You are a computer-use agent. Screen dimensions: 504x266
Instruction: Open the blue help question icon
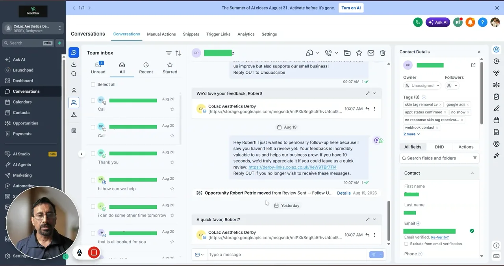(x=483, y=22)
